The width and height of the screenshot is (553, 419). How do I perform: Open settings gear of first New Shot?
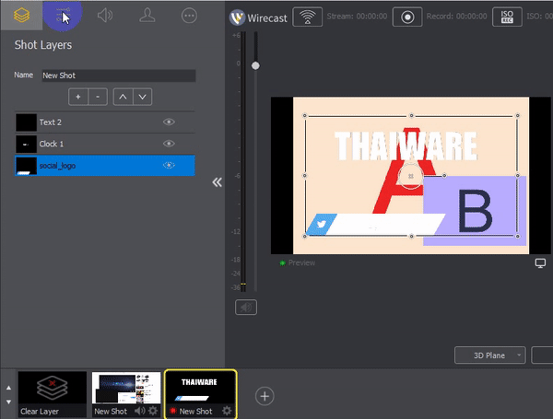coord(153,411)
